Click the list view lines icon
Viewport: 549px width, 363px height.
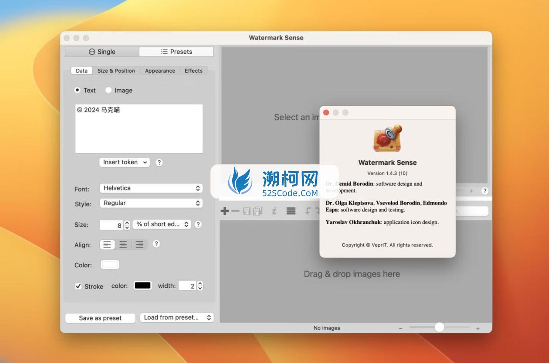[x=291, y=211]
